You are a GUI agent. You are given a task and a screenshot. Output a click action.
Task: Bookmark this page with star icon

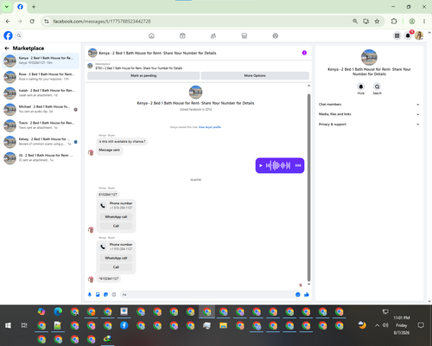click(x=377, y=21)
